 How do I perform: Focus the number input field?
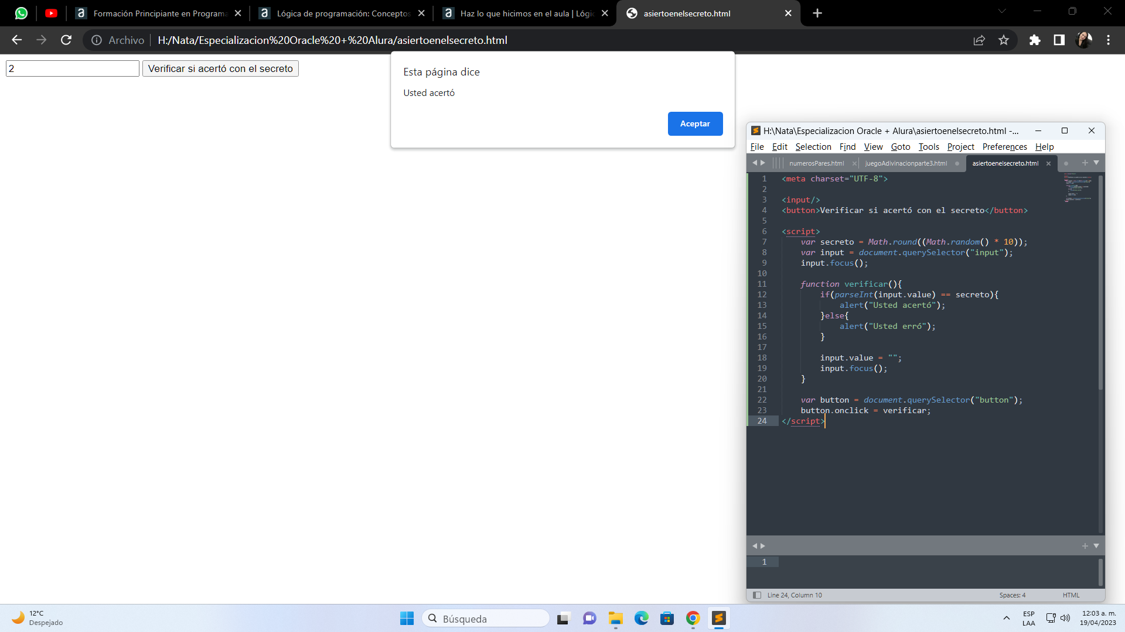pos(73,68)
